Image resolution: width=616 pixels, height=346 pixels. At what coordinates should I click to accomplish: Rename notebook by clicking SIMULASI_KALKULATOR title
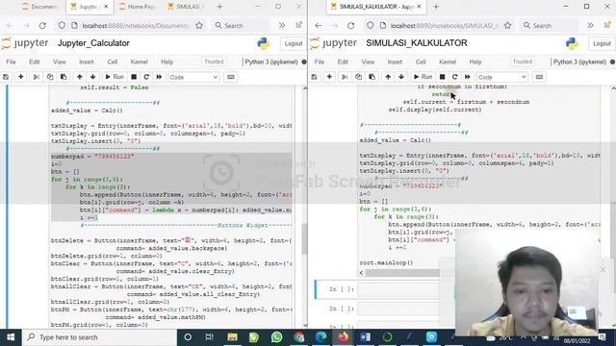click(417, 43)
